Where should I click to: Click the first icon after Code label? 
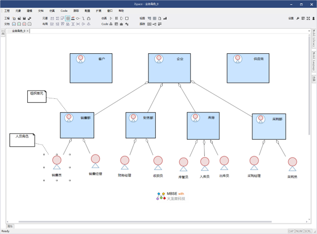pos(111,24)
